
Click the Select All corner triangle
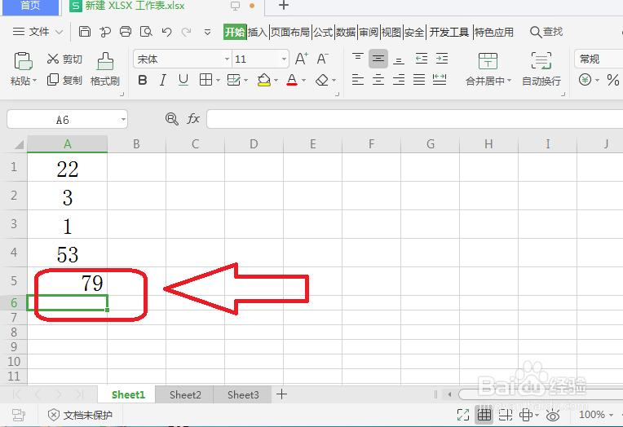[19, 144]
